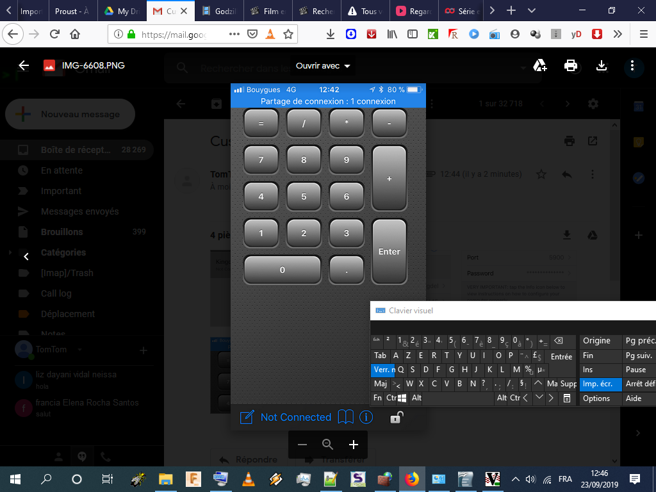Toggle Maj key on visual keyboard

click(381, 384)
